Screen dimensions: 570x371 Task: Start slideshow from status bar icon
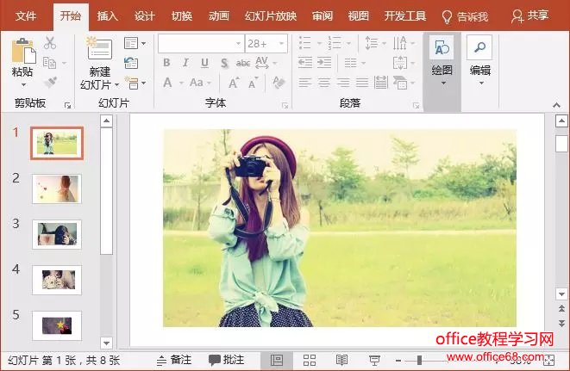click(375, 360)
